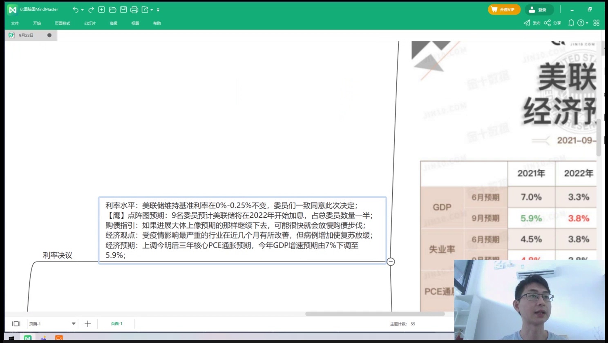This screenshot has height=343, width=608.
Task: Click the horizontal scrollbar thumb
Action: [375, 314]
